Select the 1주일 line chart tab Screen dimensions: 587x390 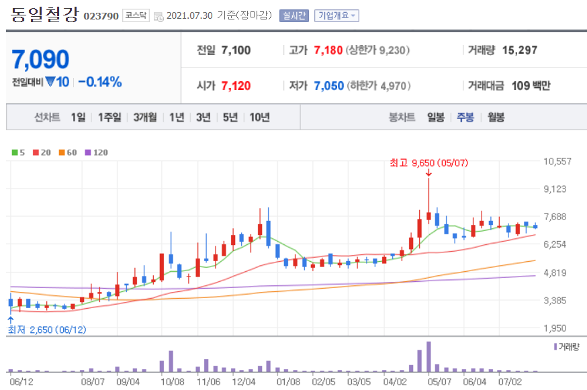click(x=109, y=117)
